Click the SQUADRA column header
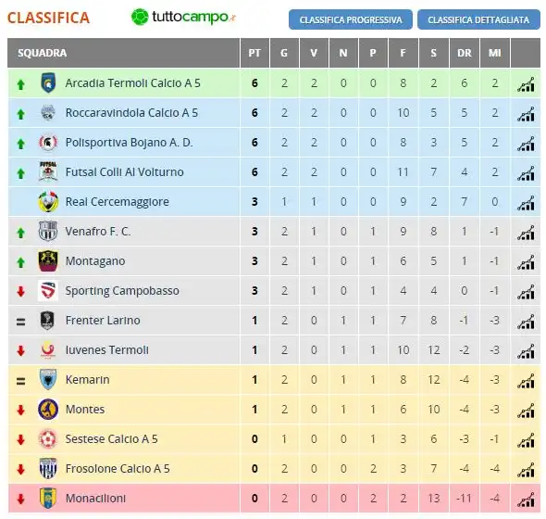The width and height of the screenshot is (546, 519). tap(43, 53)
